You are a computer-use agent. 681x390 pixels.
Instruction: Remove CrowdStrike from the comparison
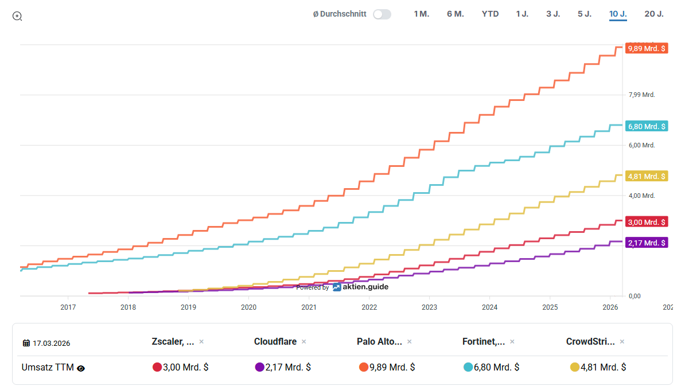click(622, 342)
